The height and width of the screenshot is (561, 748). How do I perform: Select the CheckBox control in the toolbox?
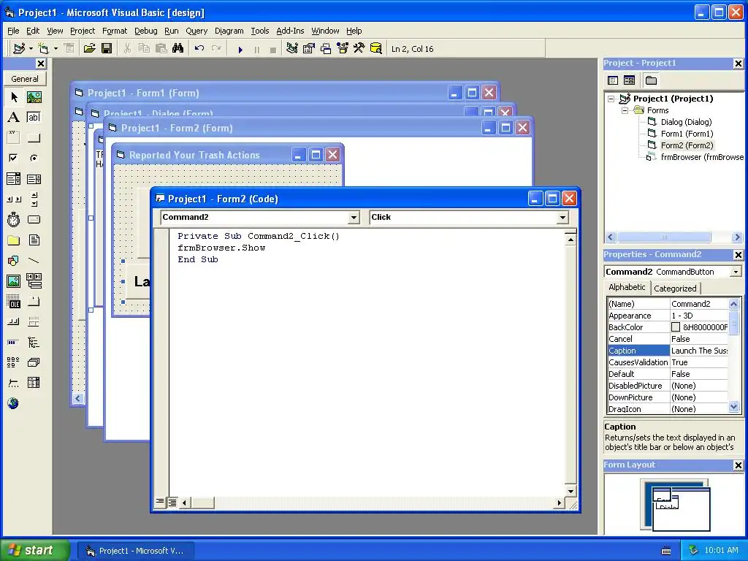(x=13, y=158)
